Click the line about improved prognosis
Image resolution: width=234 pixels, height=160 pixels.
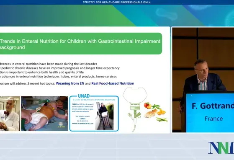point(60,68)
